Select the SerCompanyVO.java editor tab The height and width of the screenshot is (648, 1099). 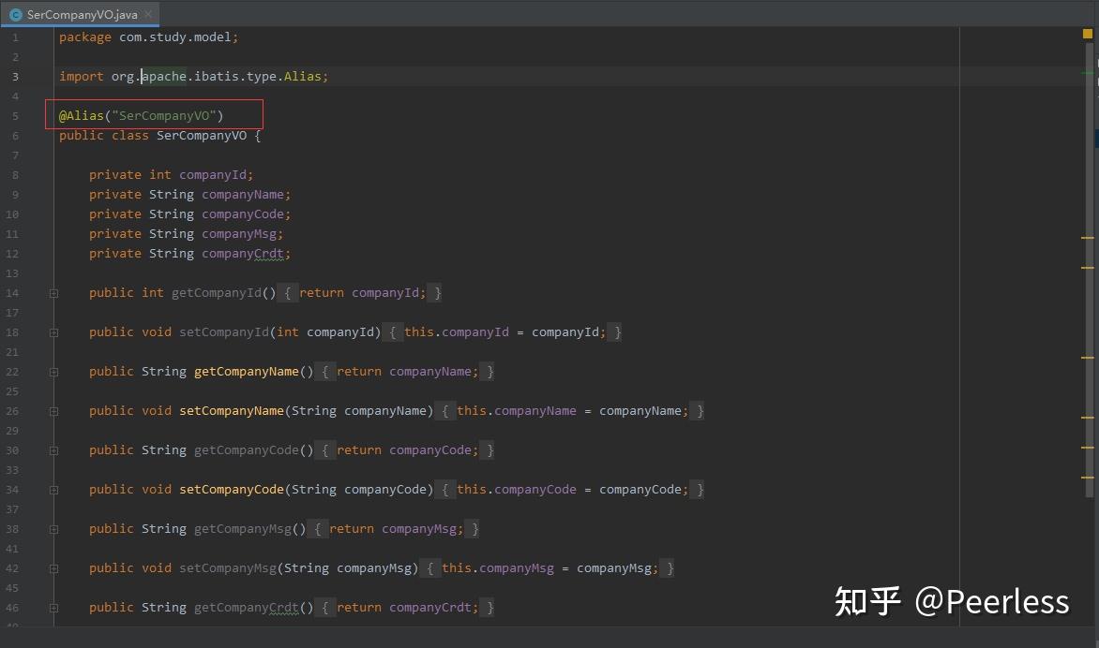[82, 14]
